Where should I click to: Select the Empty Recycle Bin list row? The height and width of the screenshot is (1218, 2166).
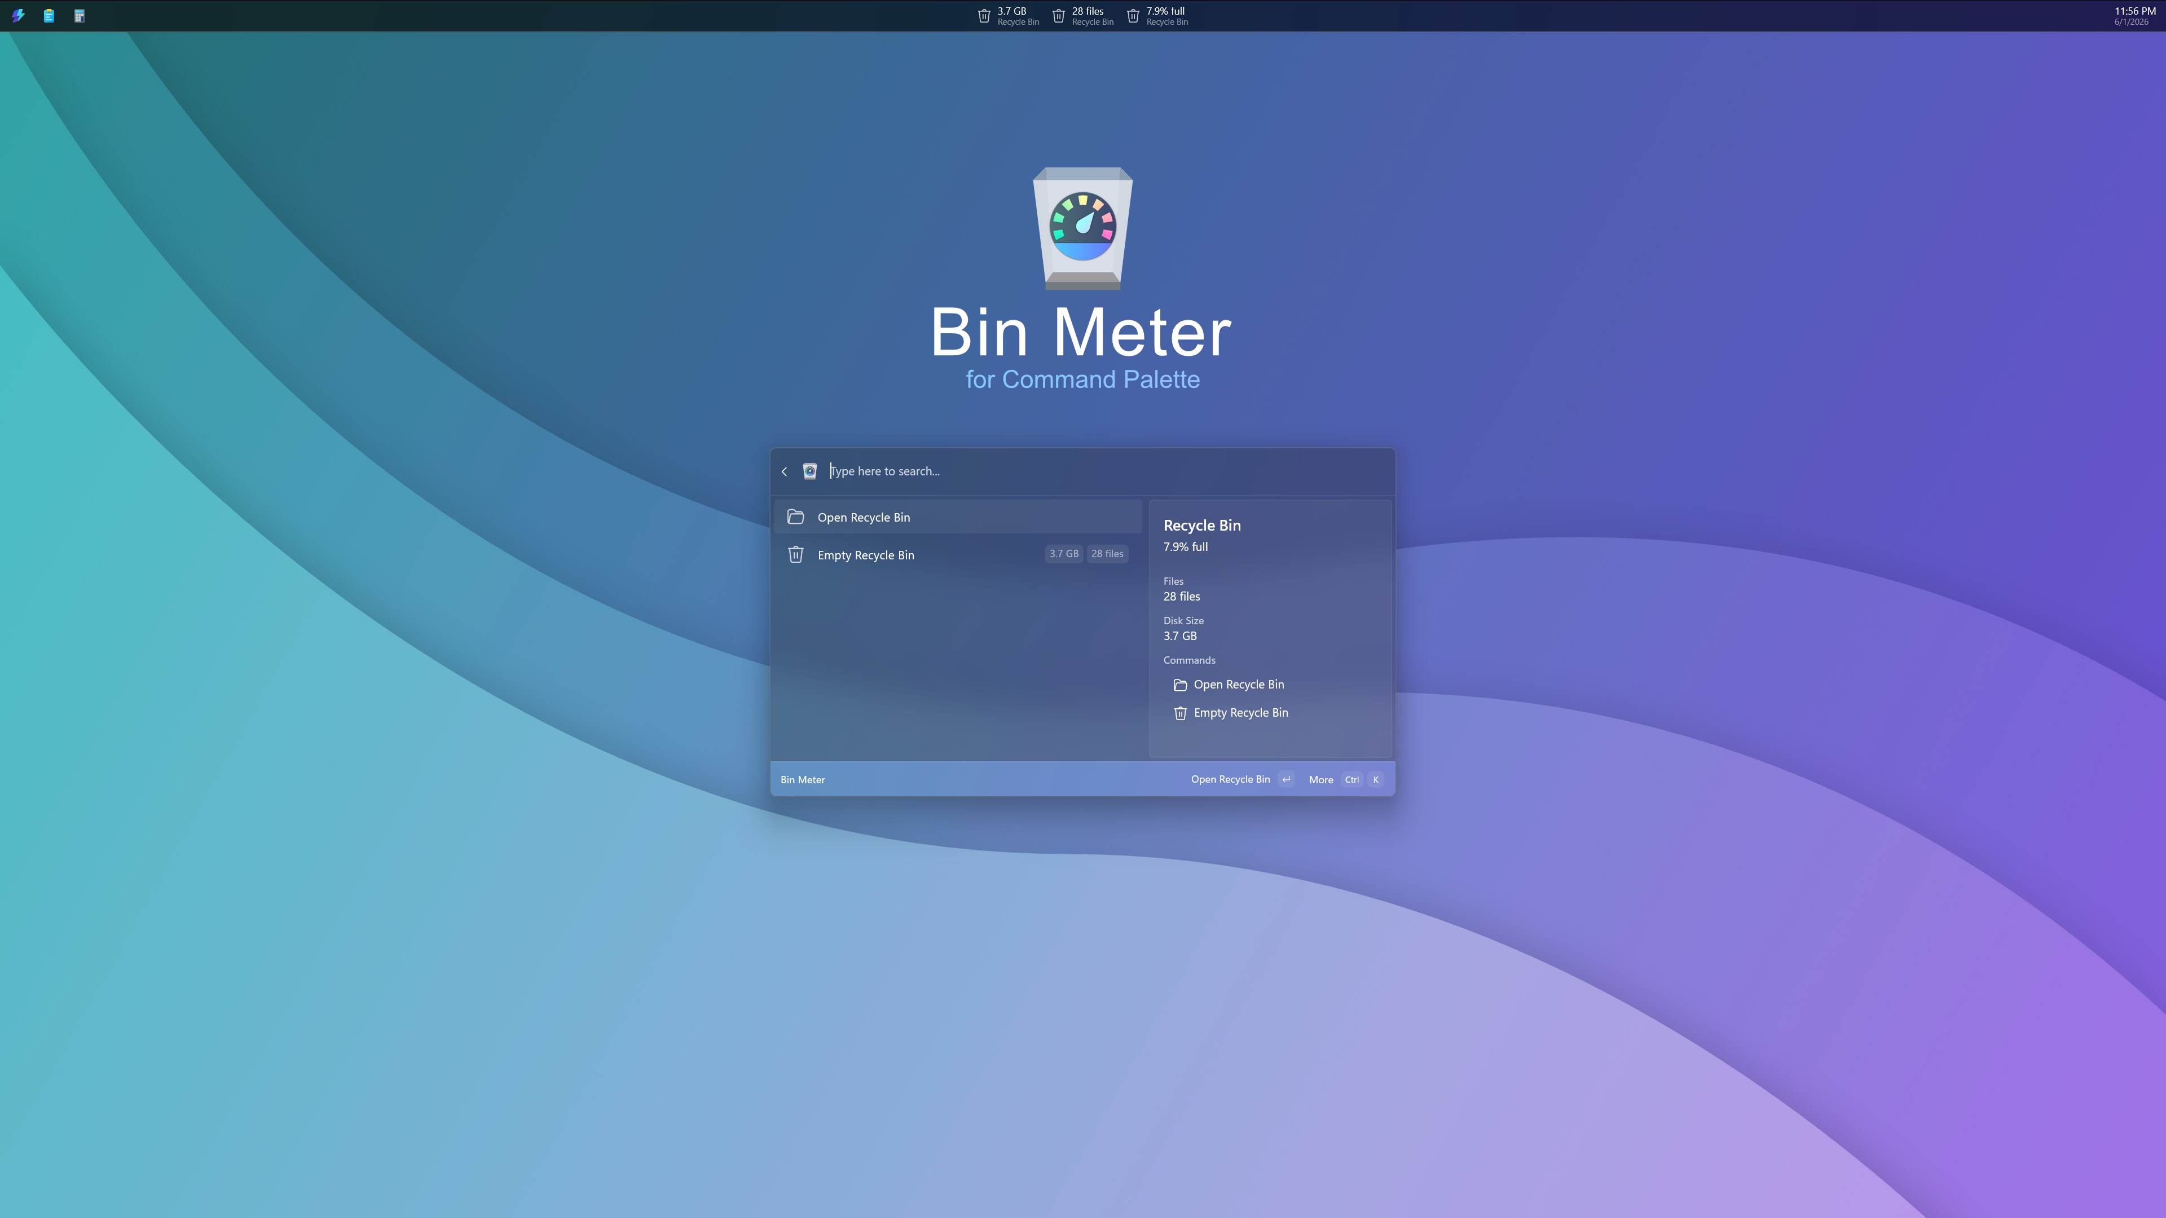coord(958,555)
